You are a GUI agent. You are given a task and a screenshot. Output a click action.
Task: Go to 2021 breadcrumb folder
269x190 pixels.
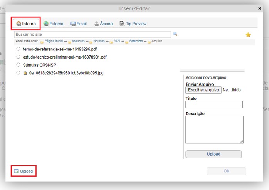pos(117,41)
